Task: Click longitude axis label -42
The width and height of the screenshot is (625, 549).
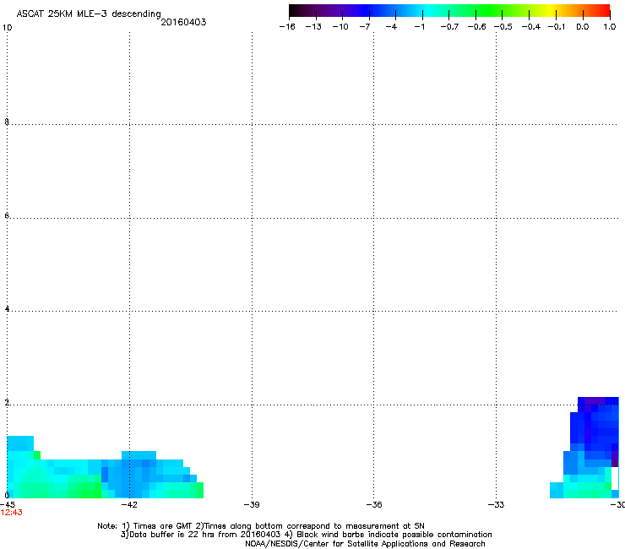Action: pyautogui.click(x=129, y=504)
